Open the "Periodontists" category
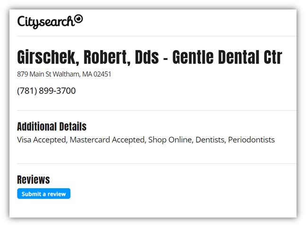Image resolution: width=306 pixels, height=227 pixels. pos(251,140)
